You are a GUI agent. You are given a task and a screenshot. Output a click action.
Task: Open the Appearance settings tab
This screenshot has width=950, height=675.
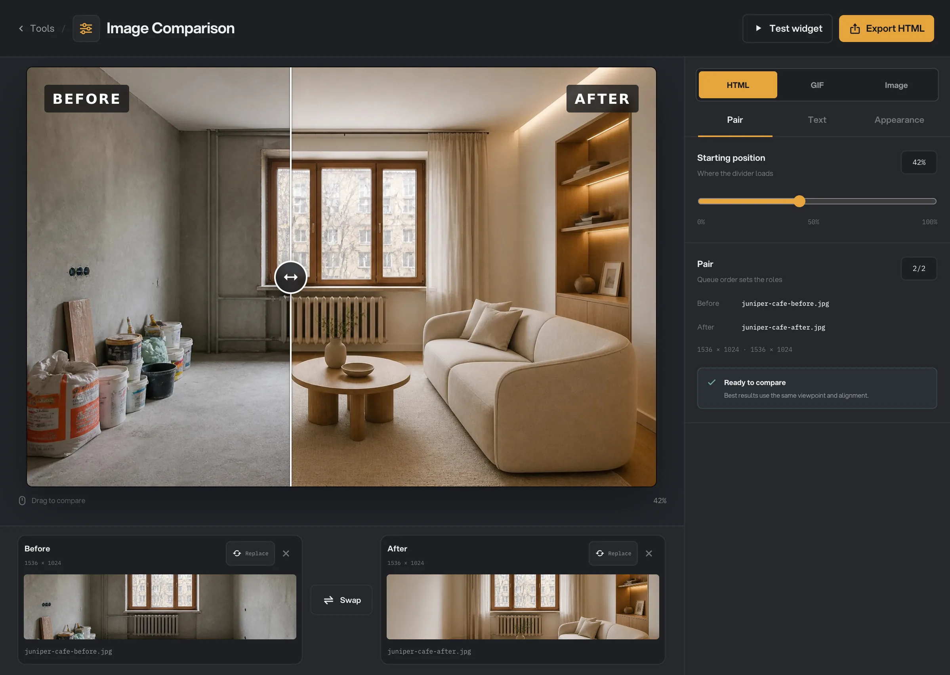(x=899, y=120)
